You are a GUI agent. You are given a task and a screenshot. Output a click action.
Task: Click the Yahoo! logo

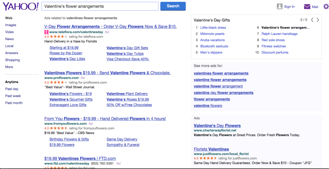21,6
